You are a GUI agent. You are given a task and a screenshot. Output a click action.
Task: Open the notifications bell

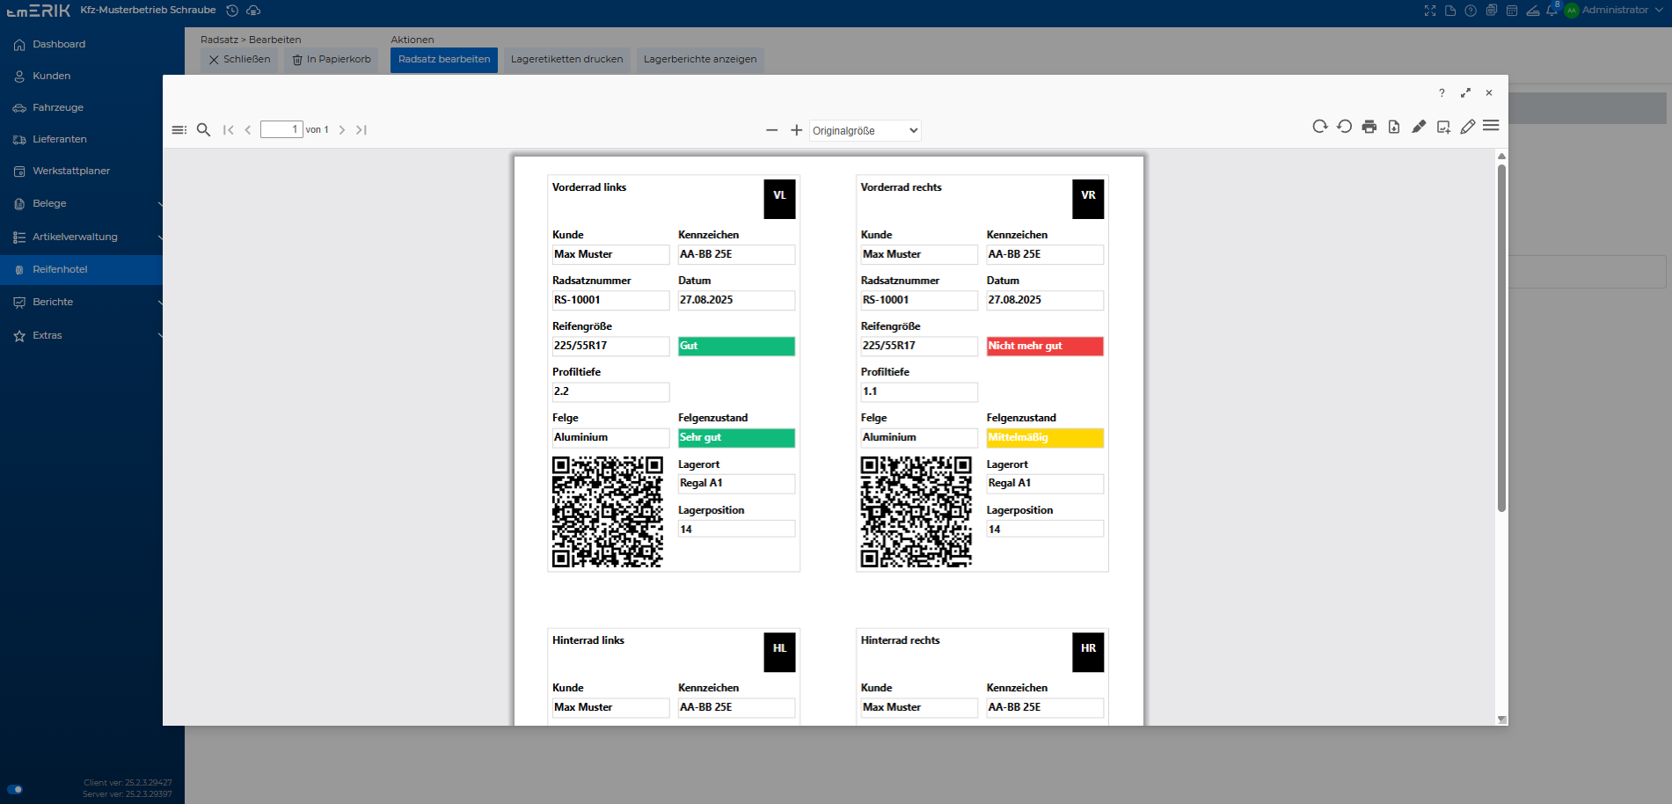coord(1552,10)
